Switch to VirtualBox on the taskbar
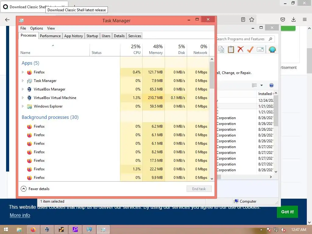 click(x=47, y=229)
